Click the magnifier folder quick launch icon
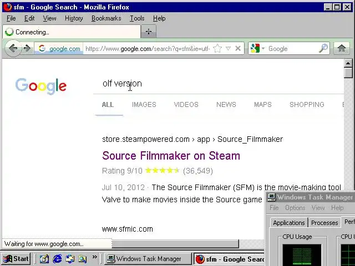This screenshot has width=355, height=266. pos(82,259)
